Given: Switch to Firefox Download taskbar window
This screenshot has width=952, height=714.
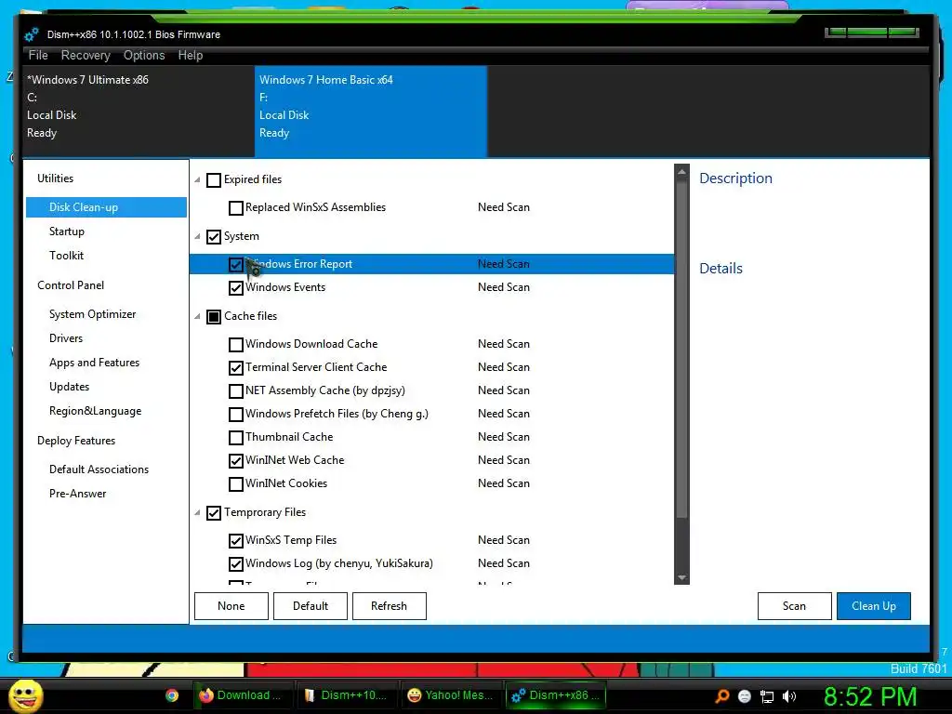Looking at the screenshot, I should pyautogui.click(x=242, y=695).
